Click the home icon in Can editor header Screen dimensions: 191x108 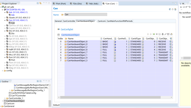tap(175, 9)
